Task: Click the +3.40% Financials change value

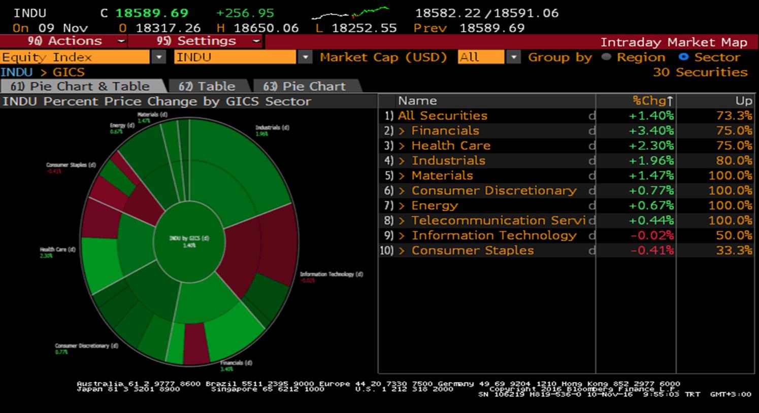Action: tap(651, 131)
